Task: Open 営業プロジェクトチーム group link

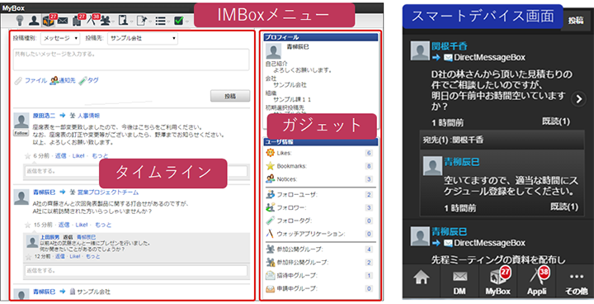Action: [108, 192]
